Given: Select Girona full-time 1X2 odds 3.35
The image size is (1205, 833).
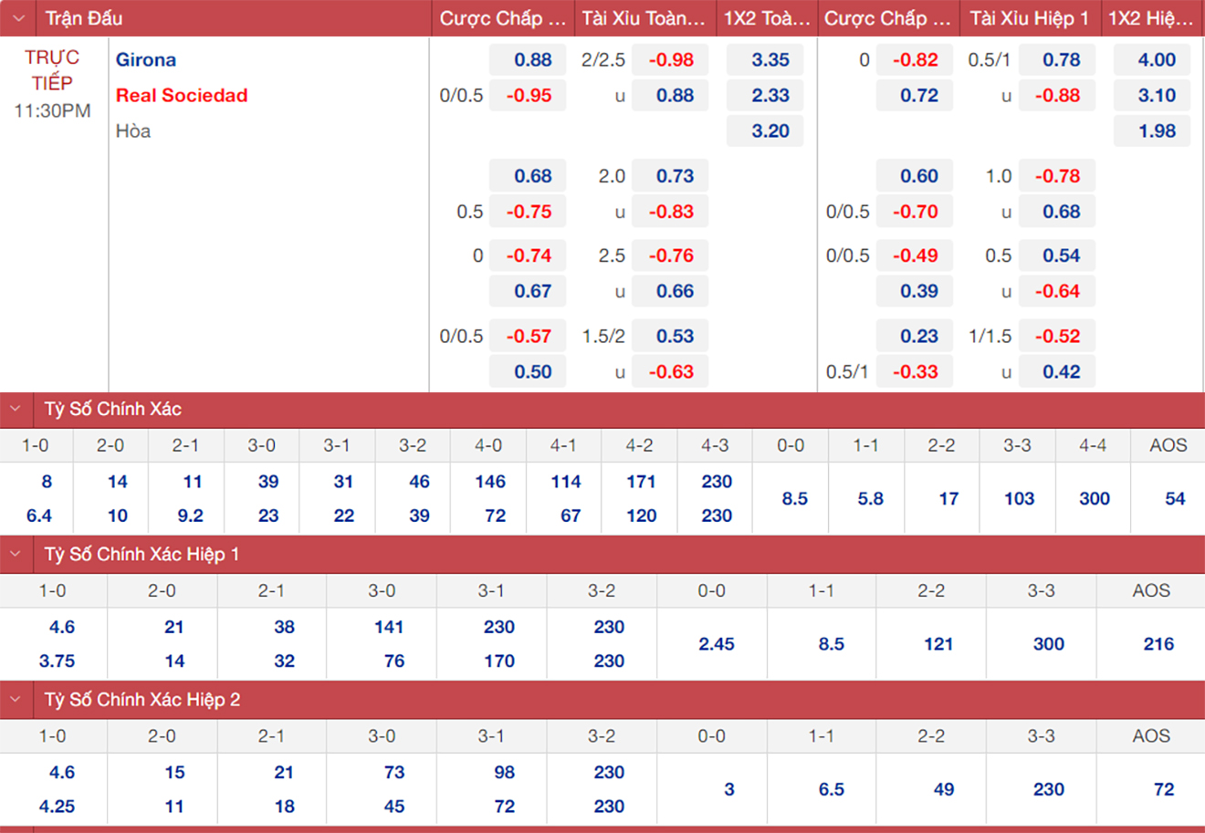Looking at the screenshot, I should (770, 60).
